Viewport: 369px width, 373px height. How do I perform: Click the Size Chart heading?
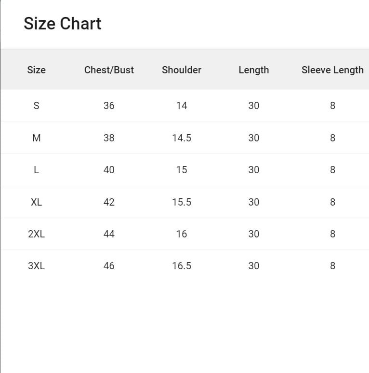pyautogui.click(x=63, y=24)
